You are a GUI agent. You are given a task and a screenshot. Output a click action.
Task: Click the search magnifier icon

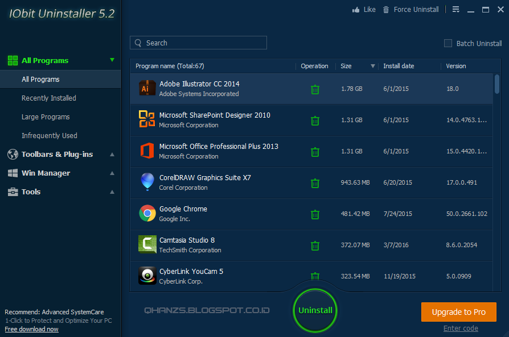coord(137,43)
